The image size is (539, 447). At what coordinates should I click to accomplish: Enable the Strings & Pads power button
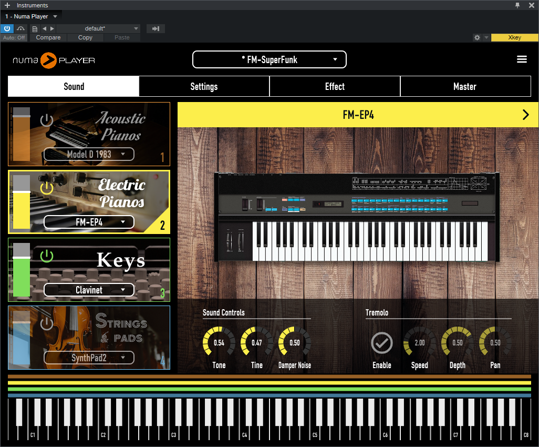click(x=46, y=324)
